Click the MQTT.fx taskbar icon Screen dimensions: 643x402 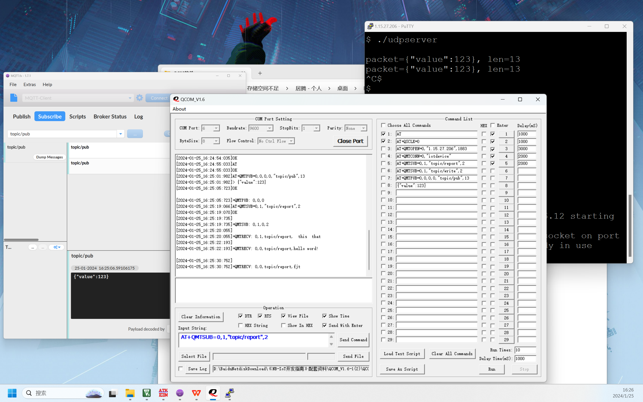pos(180,393)
